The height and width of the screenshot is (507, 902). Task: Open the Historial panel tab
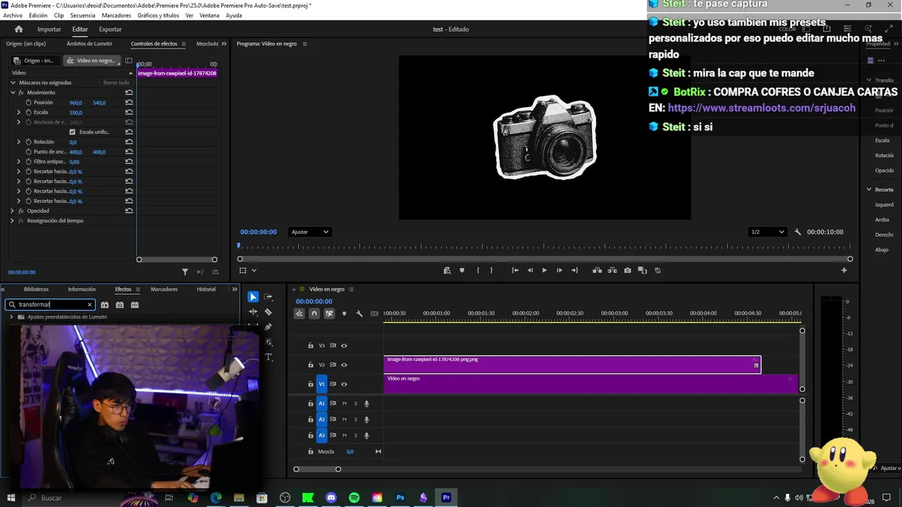pos(206,289)
